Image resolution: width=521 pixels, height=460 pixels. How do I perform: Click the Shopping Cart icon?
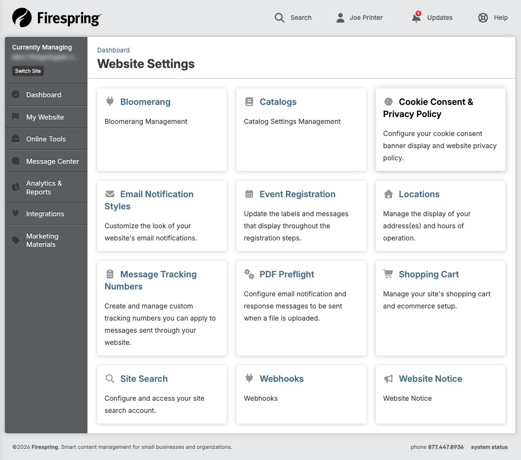pos(388,274)
